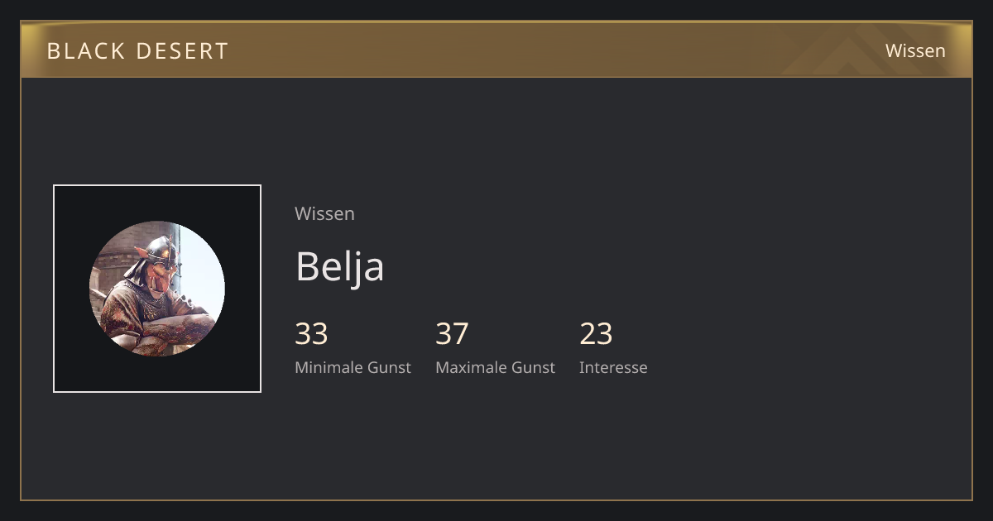This screenshot has width=993, height=521.
Task: Click the number 23 interest value
Action: [x=596, y=334]
